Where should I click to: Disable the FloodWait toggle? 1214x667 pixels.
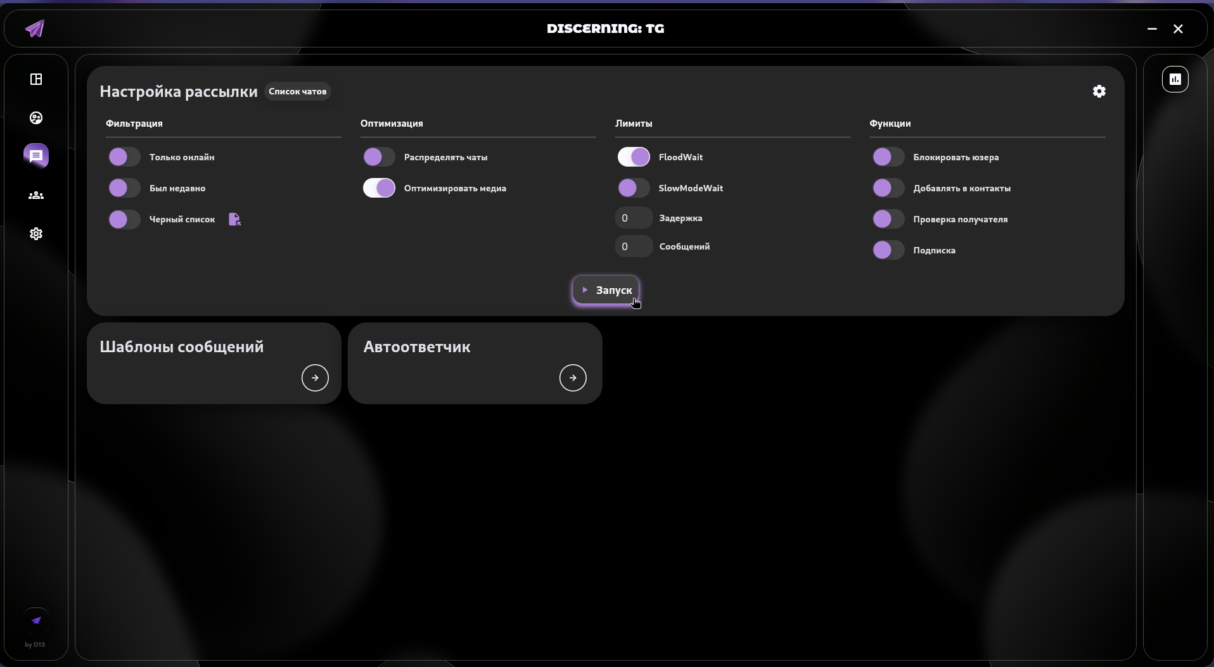coord(634,157)
